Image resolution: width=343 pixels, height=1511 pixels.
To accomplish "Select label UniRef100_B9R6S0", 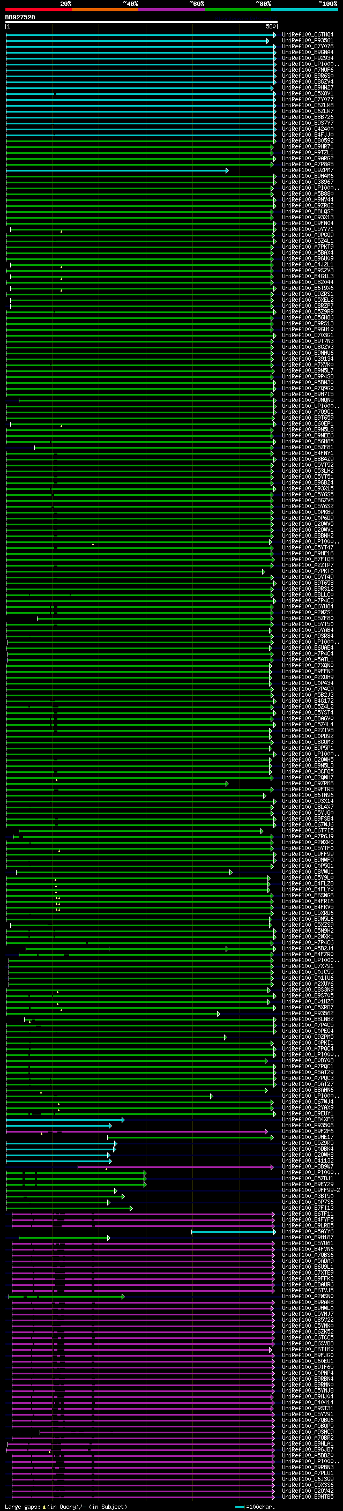I will coord(308,76).
